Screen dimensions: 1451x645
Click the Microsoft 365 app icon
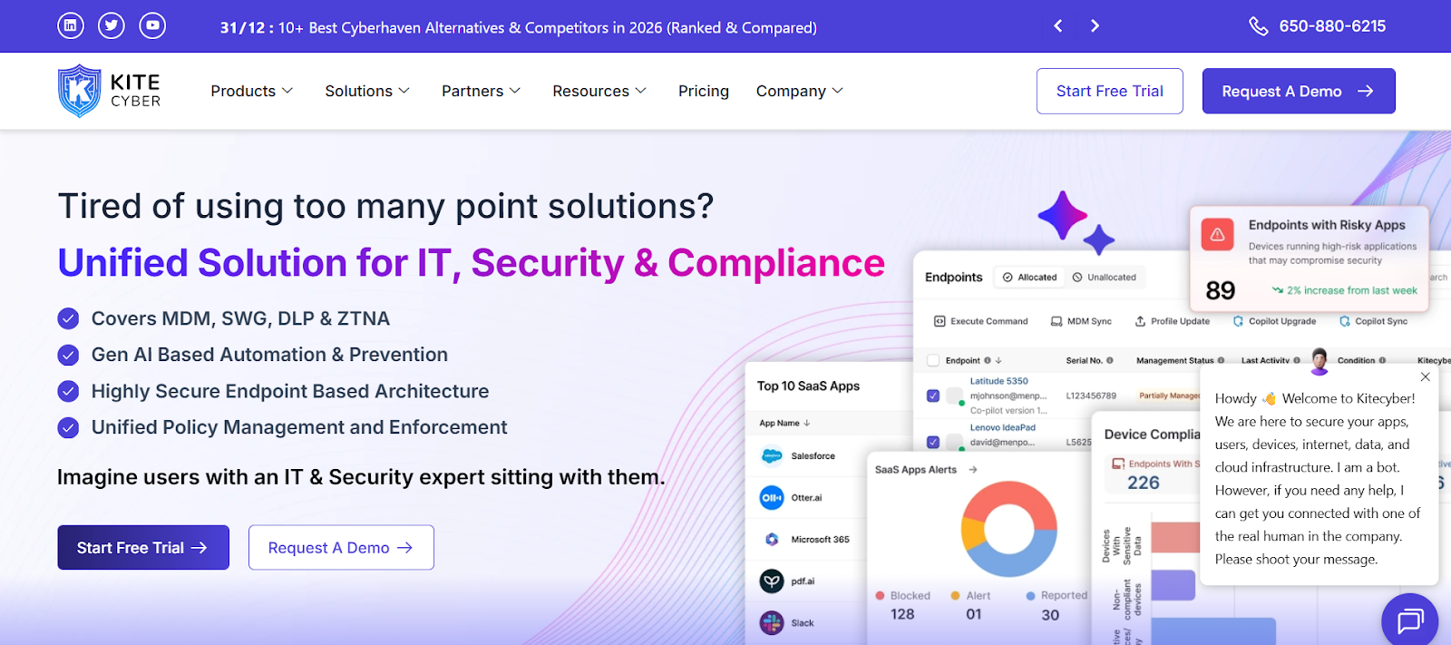click(772, 540)
